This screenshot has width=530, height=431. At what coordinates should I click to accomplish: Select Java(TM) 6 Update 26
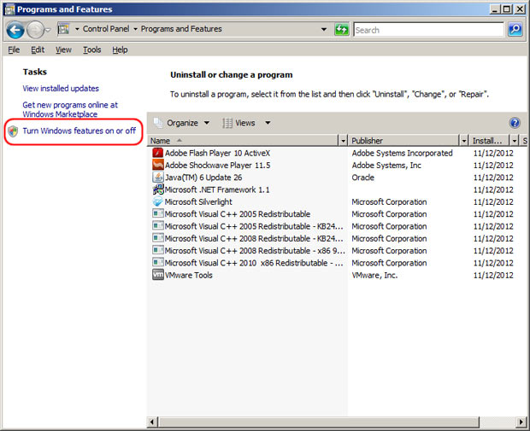[203, 178]
